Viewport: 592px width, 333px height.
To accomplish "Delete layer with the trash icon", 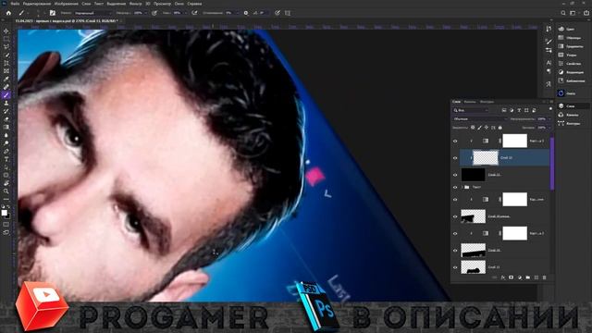I will [545, 277].
